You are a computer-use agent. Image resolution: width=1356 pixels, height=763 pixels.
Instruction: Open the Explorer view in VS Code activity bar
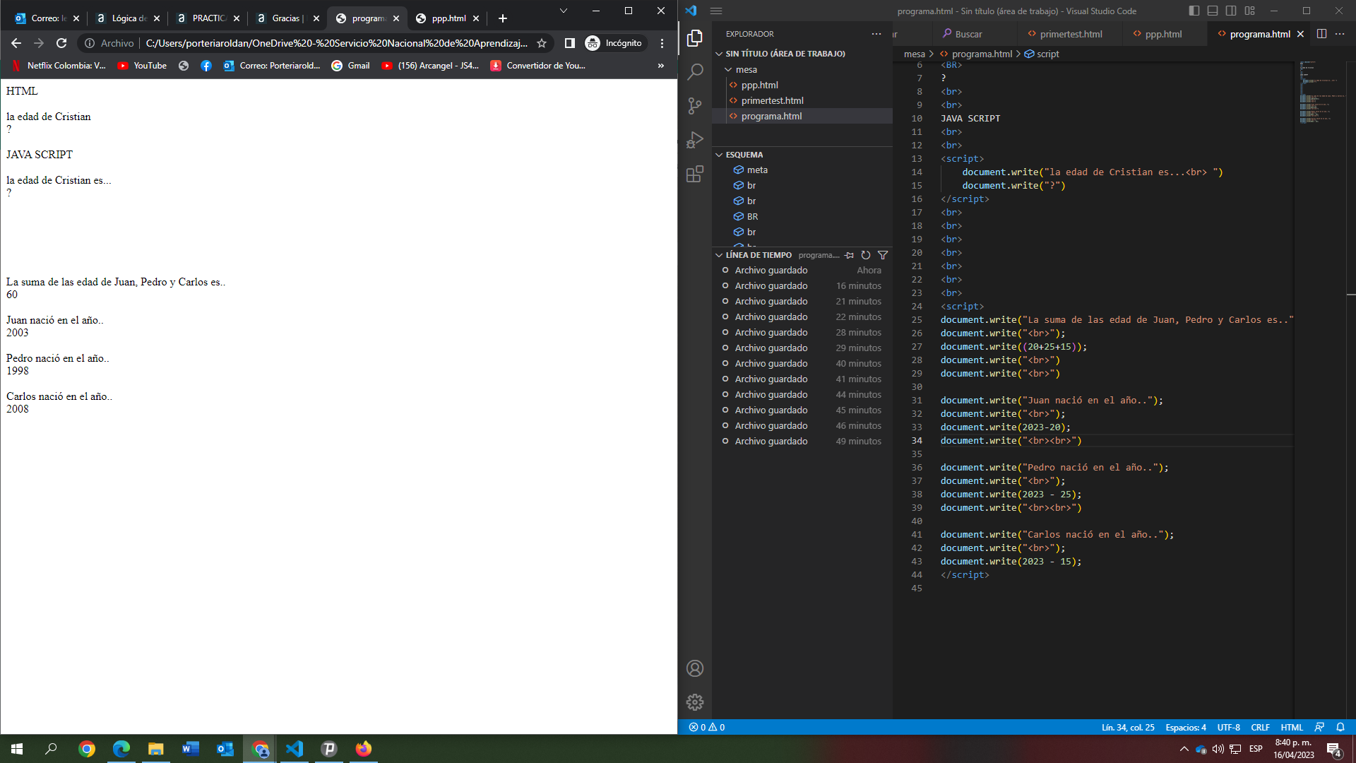click(x=695, y=37)
